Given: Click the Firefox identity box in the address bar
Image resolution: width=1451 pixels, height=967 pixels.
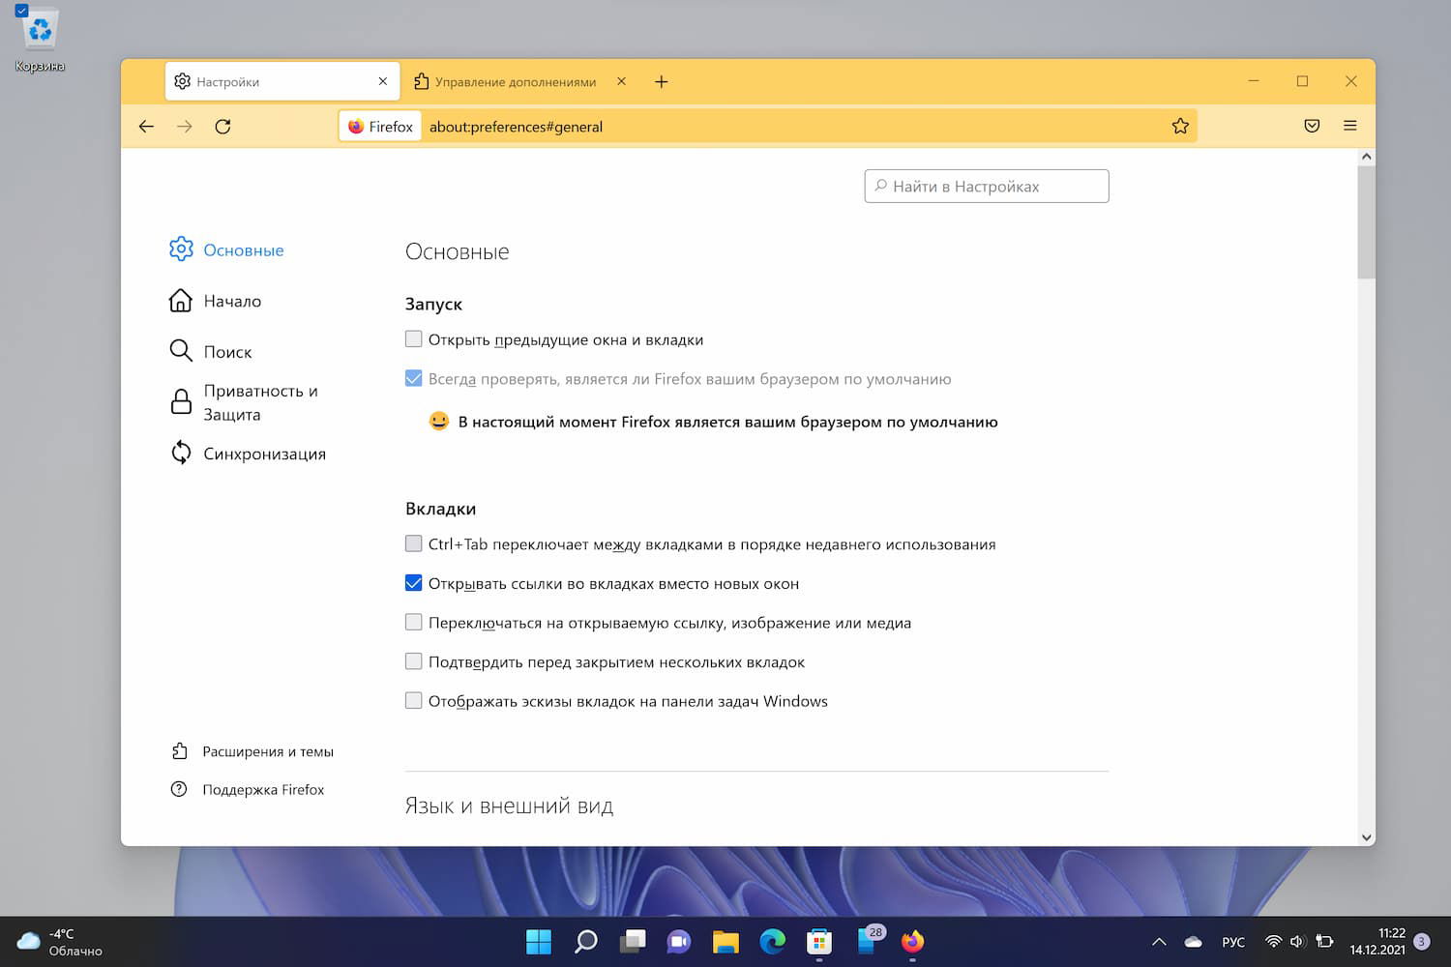Looking at the screenshot, I should [381, 127].
